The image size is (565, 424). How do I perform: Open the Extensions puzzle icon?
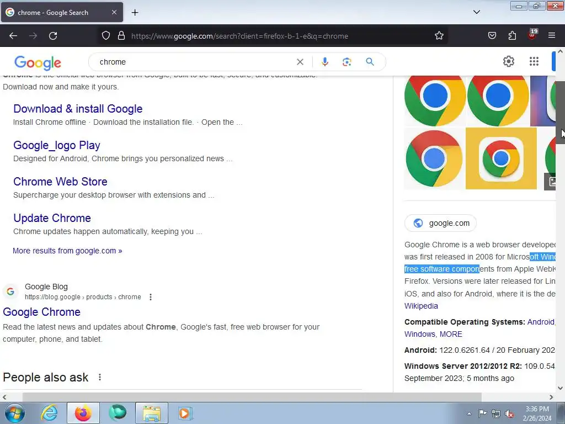512,35
